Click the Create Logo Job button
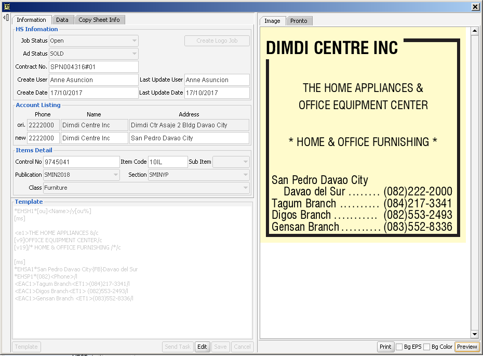The width and height of the screenshot is (483, 356). 217,41
